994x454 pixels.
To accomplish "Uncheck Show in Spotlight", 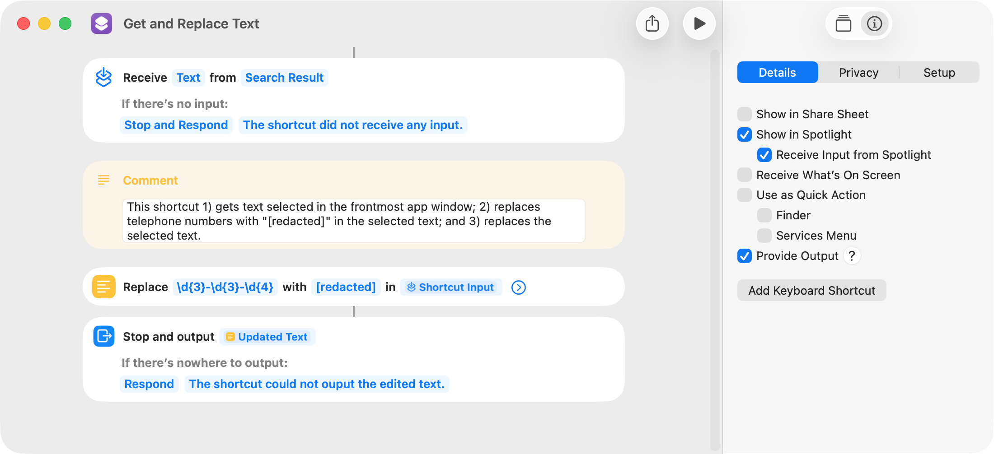I will click(x=745, y=134).
